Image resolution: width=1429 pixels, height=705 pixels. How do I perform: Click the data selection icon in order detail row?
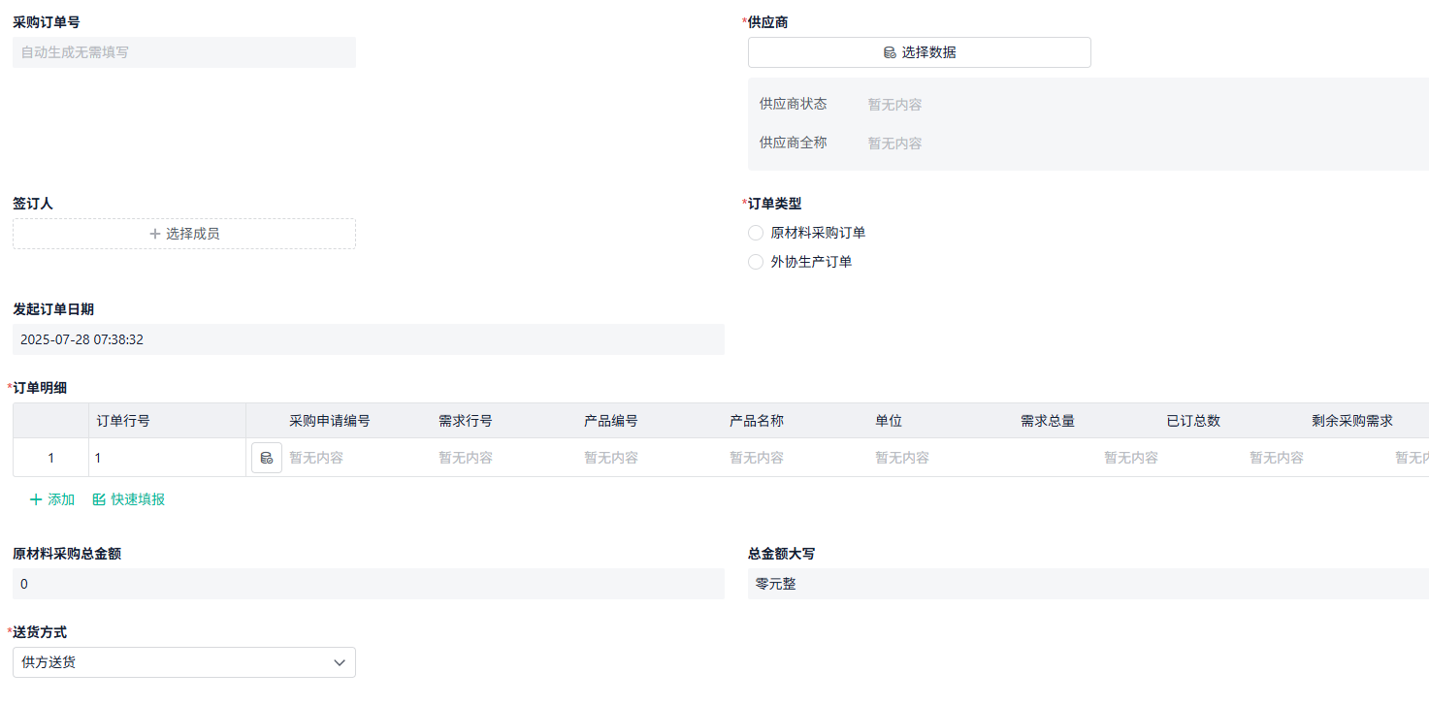tap(266, 457)
